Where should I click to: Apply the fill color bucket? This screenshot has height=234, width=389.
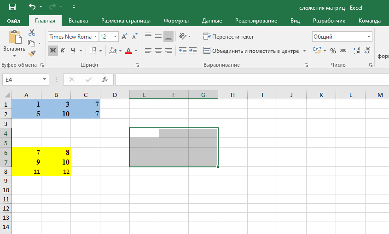113,51
